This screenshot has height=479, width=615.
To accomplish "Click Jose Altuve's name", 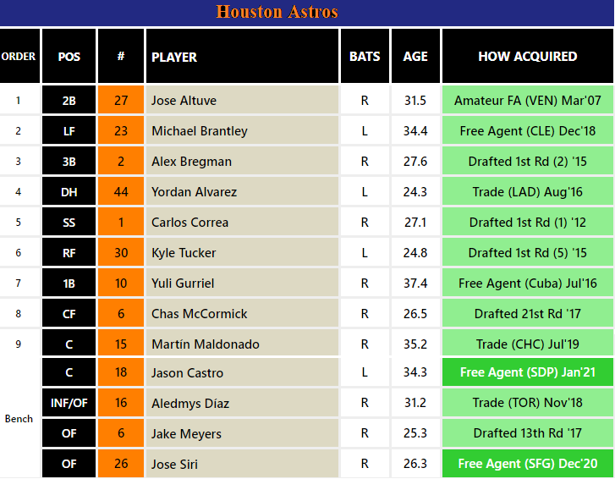I will pos(184,101).
